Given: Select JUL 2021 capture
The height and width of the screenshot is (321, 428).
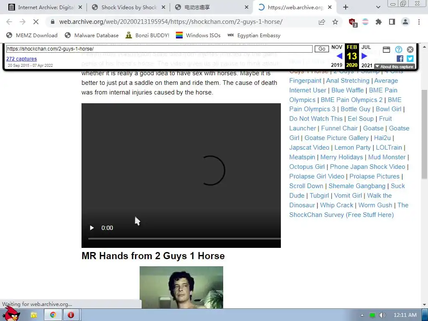Looking at the screenshot, I should pos(367,56).
